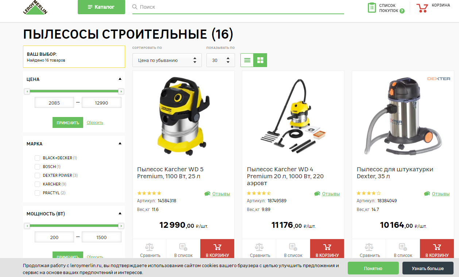Switch to grid view layout
The image size is (459, 277).
(x=261, y=60)
